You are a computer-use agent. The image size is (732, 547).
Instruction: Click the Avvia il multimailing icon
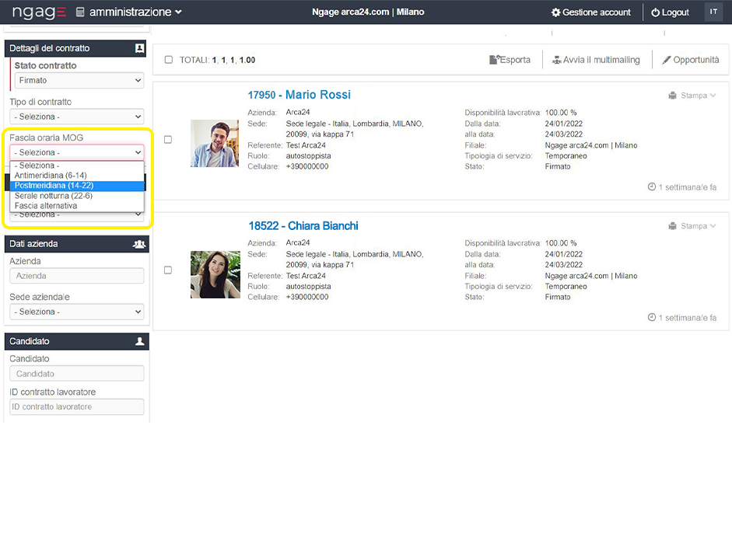[x=556, y=60]
